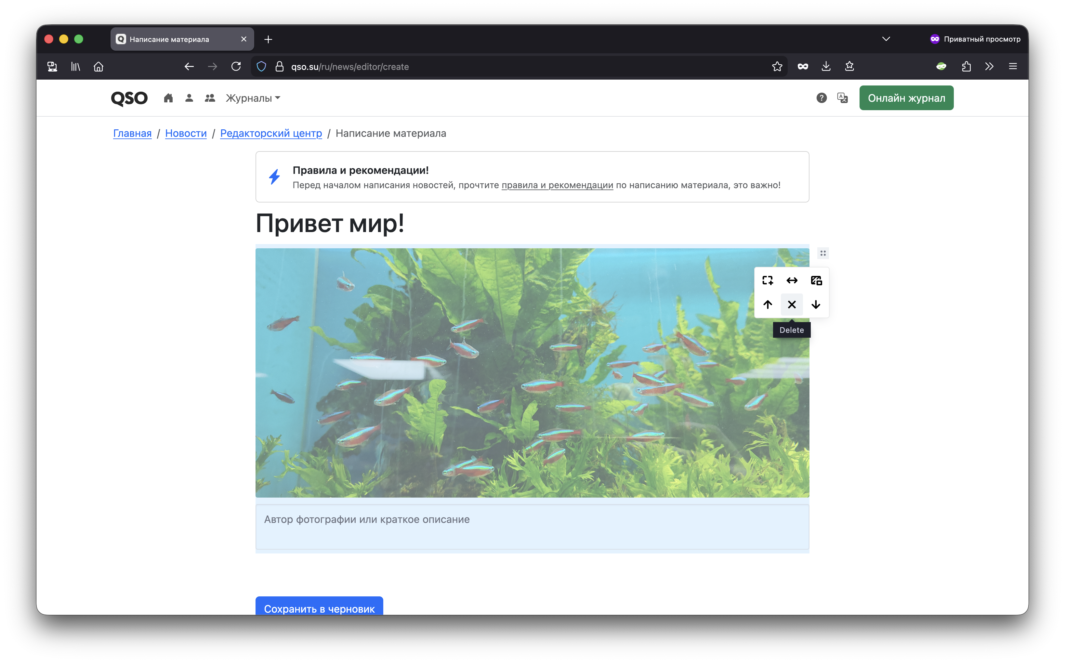Toggle stretch image horizontal arrows option
Screen dimensions: 1065x663
point(791,280)
